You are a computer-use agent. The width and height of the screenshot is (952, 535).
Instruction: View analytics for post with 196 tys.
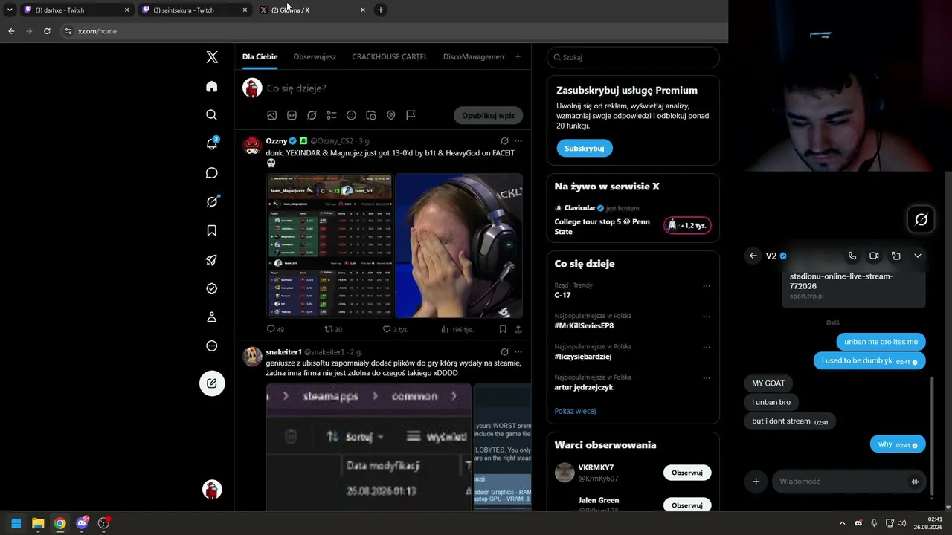pos(457,329)
